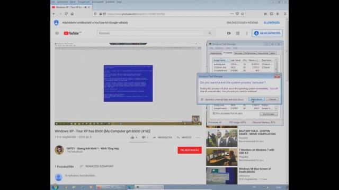Viewport: 339px width, 190px height.
Task: Switch to Applications tab in Task Manager
Action: point(216,53)
